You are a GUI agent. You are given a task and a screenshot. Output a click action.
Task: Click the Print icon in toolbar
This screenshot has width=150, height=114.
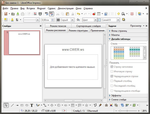(x=40, y=14)
